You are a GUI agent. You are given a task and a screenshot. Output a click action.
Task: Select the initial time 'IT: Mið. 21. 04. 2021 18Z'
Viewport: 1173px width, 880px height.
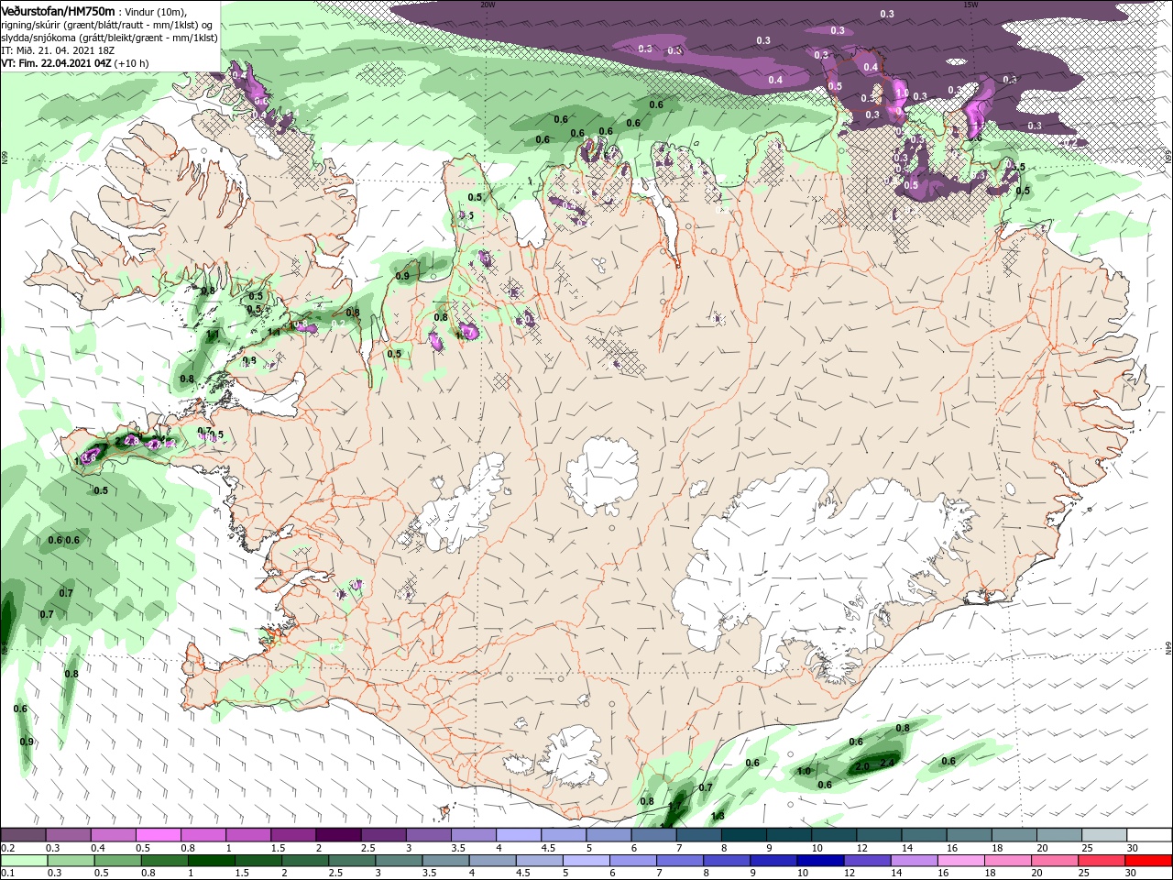[x=57, y=50]
